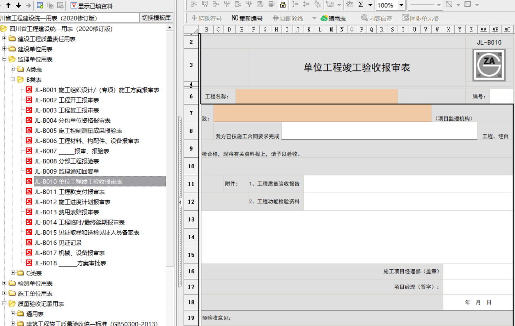This screenshot has height=326, width=515.
Task: Click the 工程名称 orange input cell
Action: pos(317,96)
